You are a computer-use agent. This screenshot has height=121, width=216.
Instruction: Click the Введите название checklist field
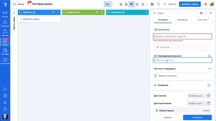pos(167,76)
